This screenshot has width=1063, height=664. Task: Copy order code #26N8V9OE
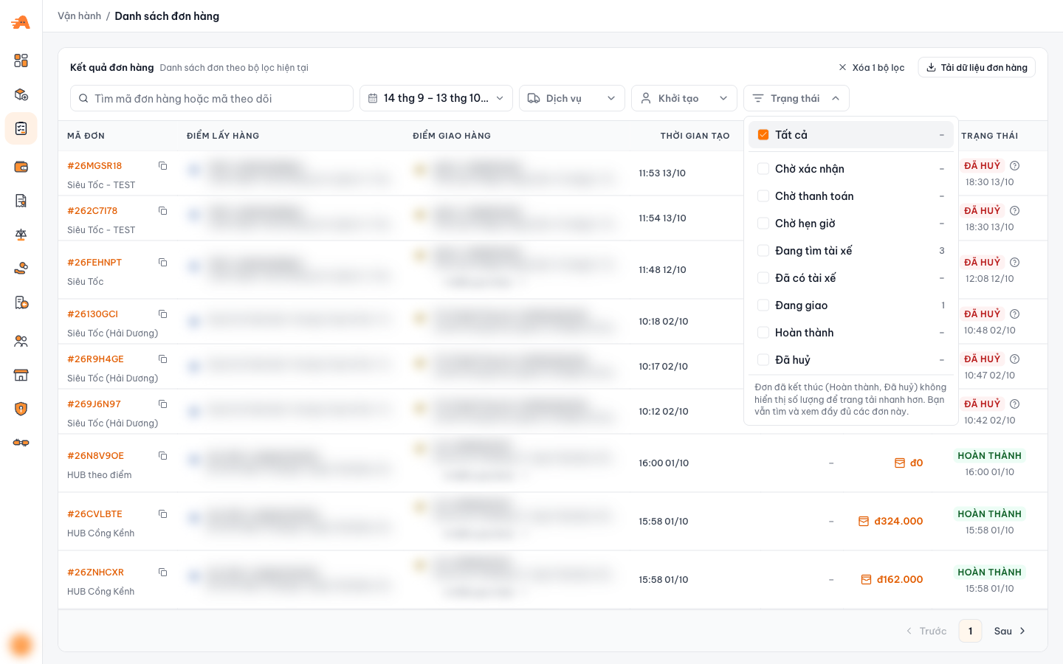(162, 456)
